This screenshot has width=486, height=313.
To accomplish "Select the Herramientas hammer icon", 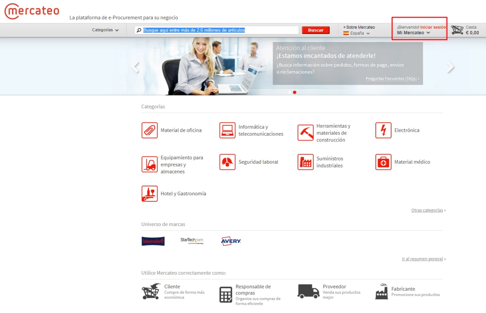I will click(x=305, y=133).
